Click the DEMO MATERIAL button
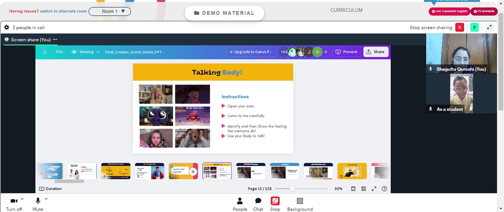The height and width of the screenshot is (212, 504). click(x=224, y=13)
